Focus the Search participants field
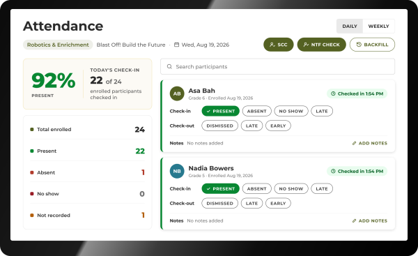Screen dimensions: 418x256 point(277,66)
